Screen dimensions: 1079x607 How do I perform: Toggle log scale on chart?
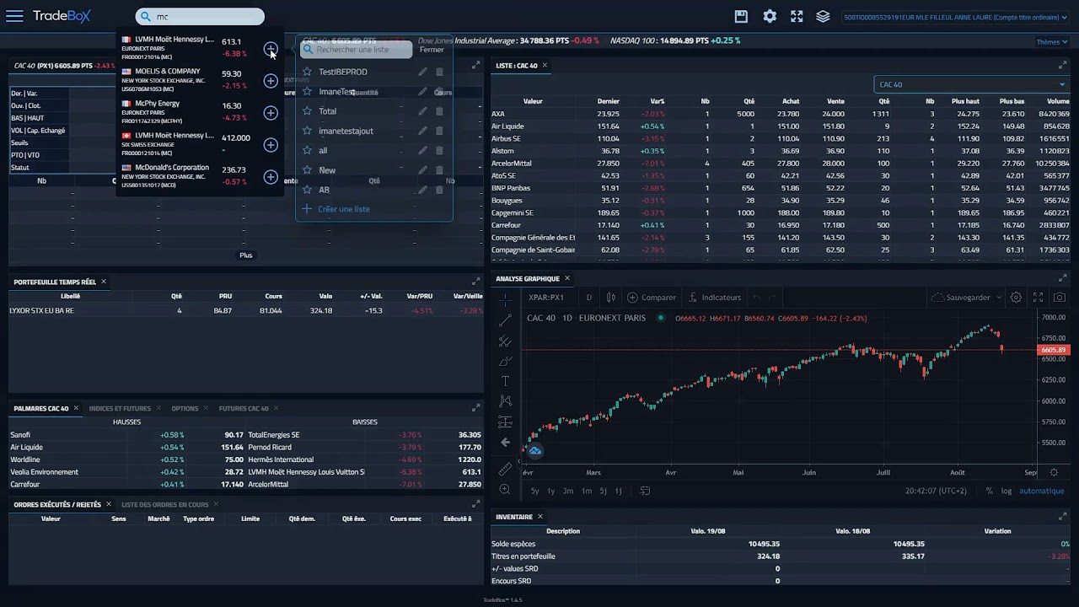[x=1007, y=491]
